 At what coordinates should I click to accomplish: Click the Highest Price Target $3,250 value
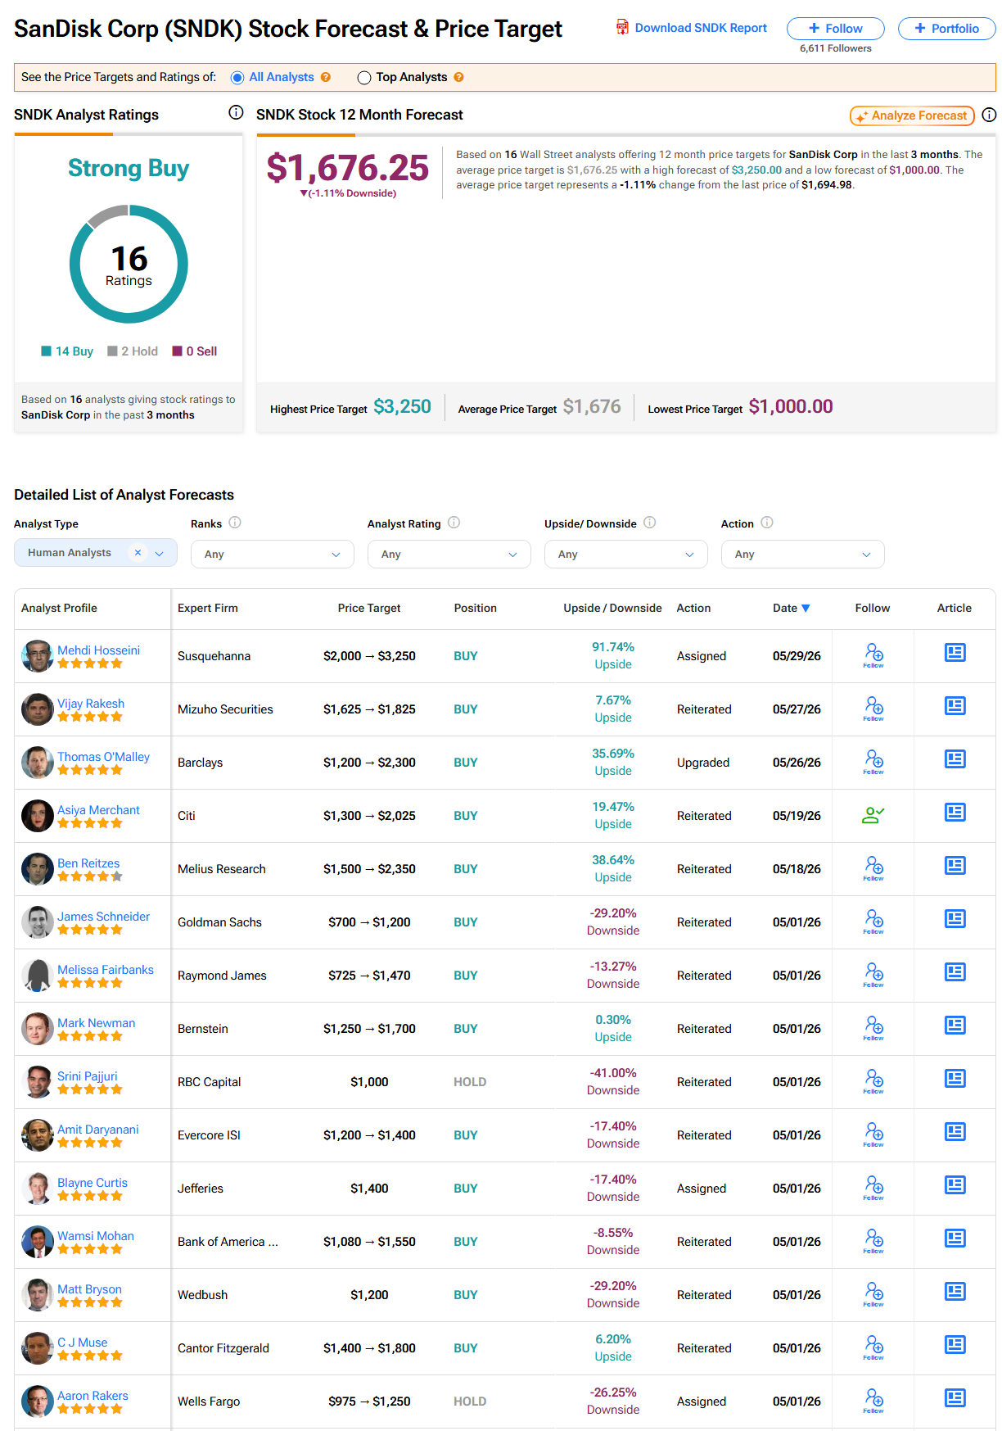pyautogui.click(x=402, y=406)
